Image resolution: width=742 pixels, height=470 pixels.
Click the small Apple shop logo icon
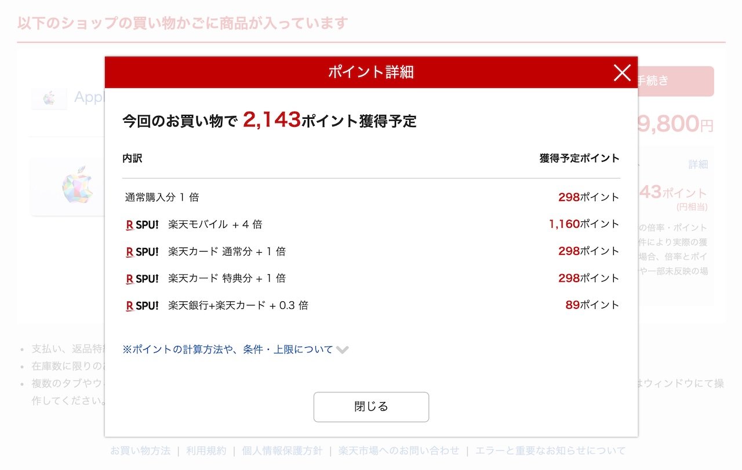(49, 98)
